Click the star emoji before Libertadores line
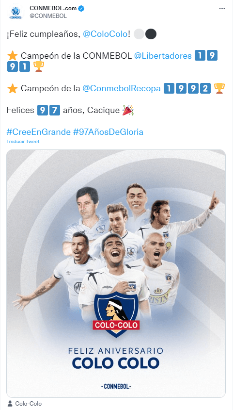 12,56
